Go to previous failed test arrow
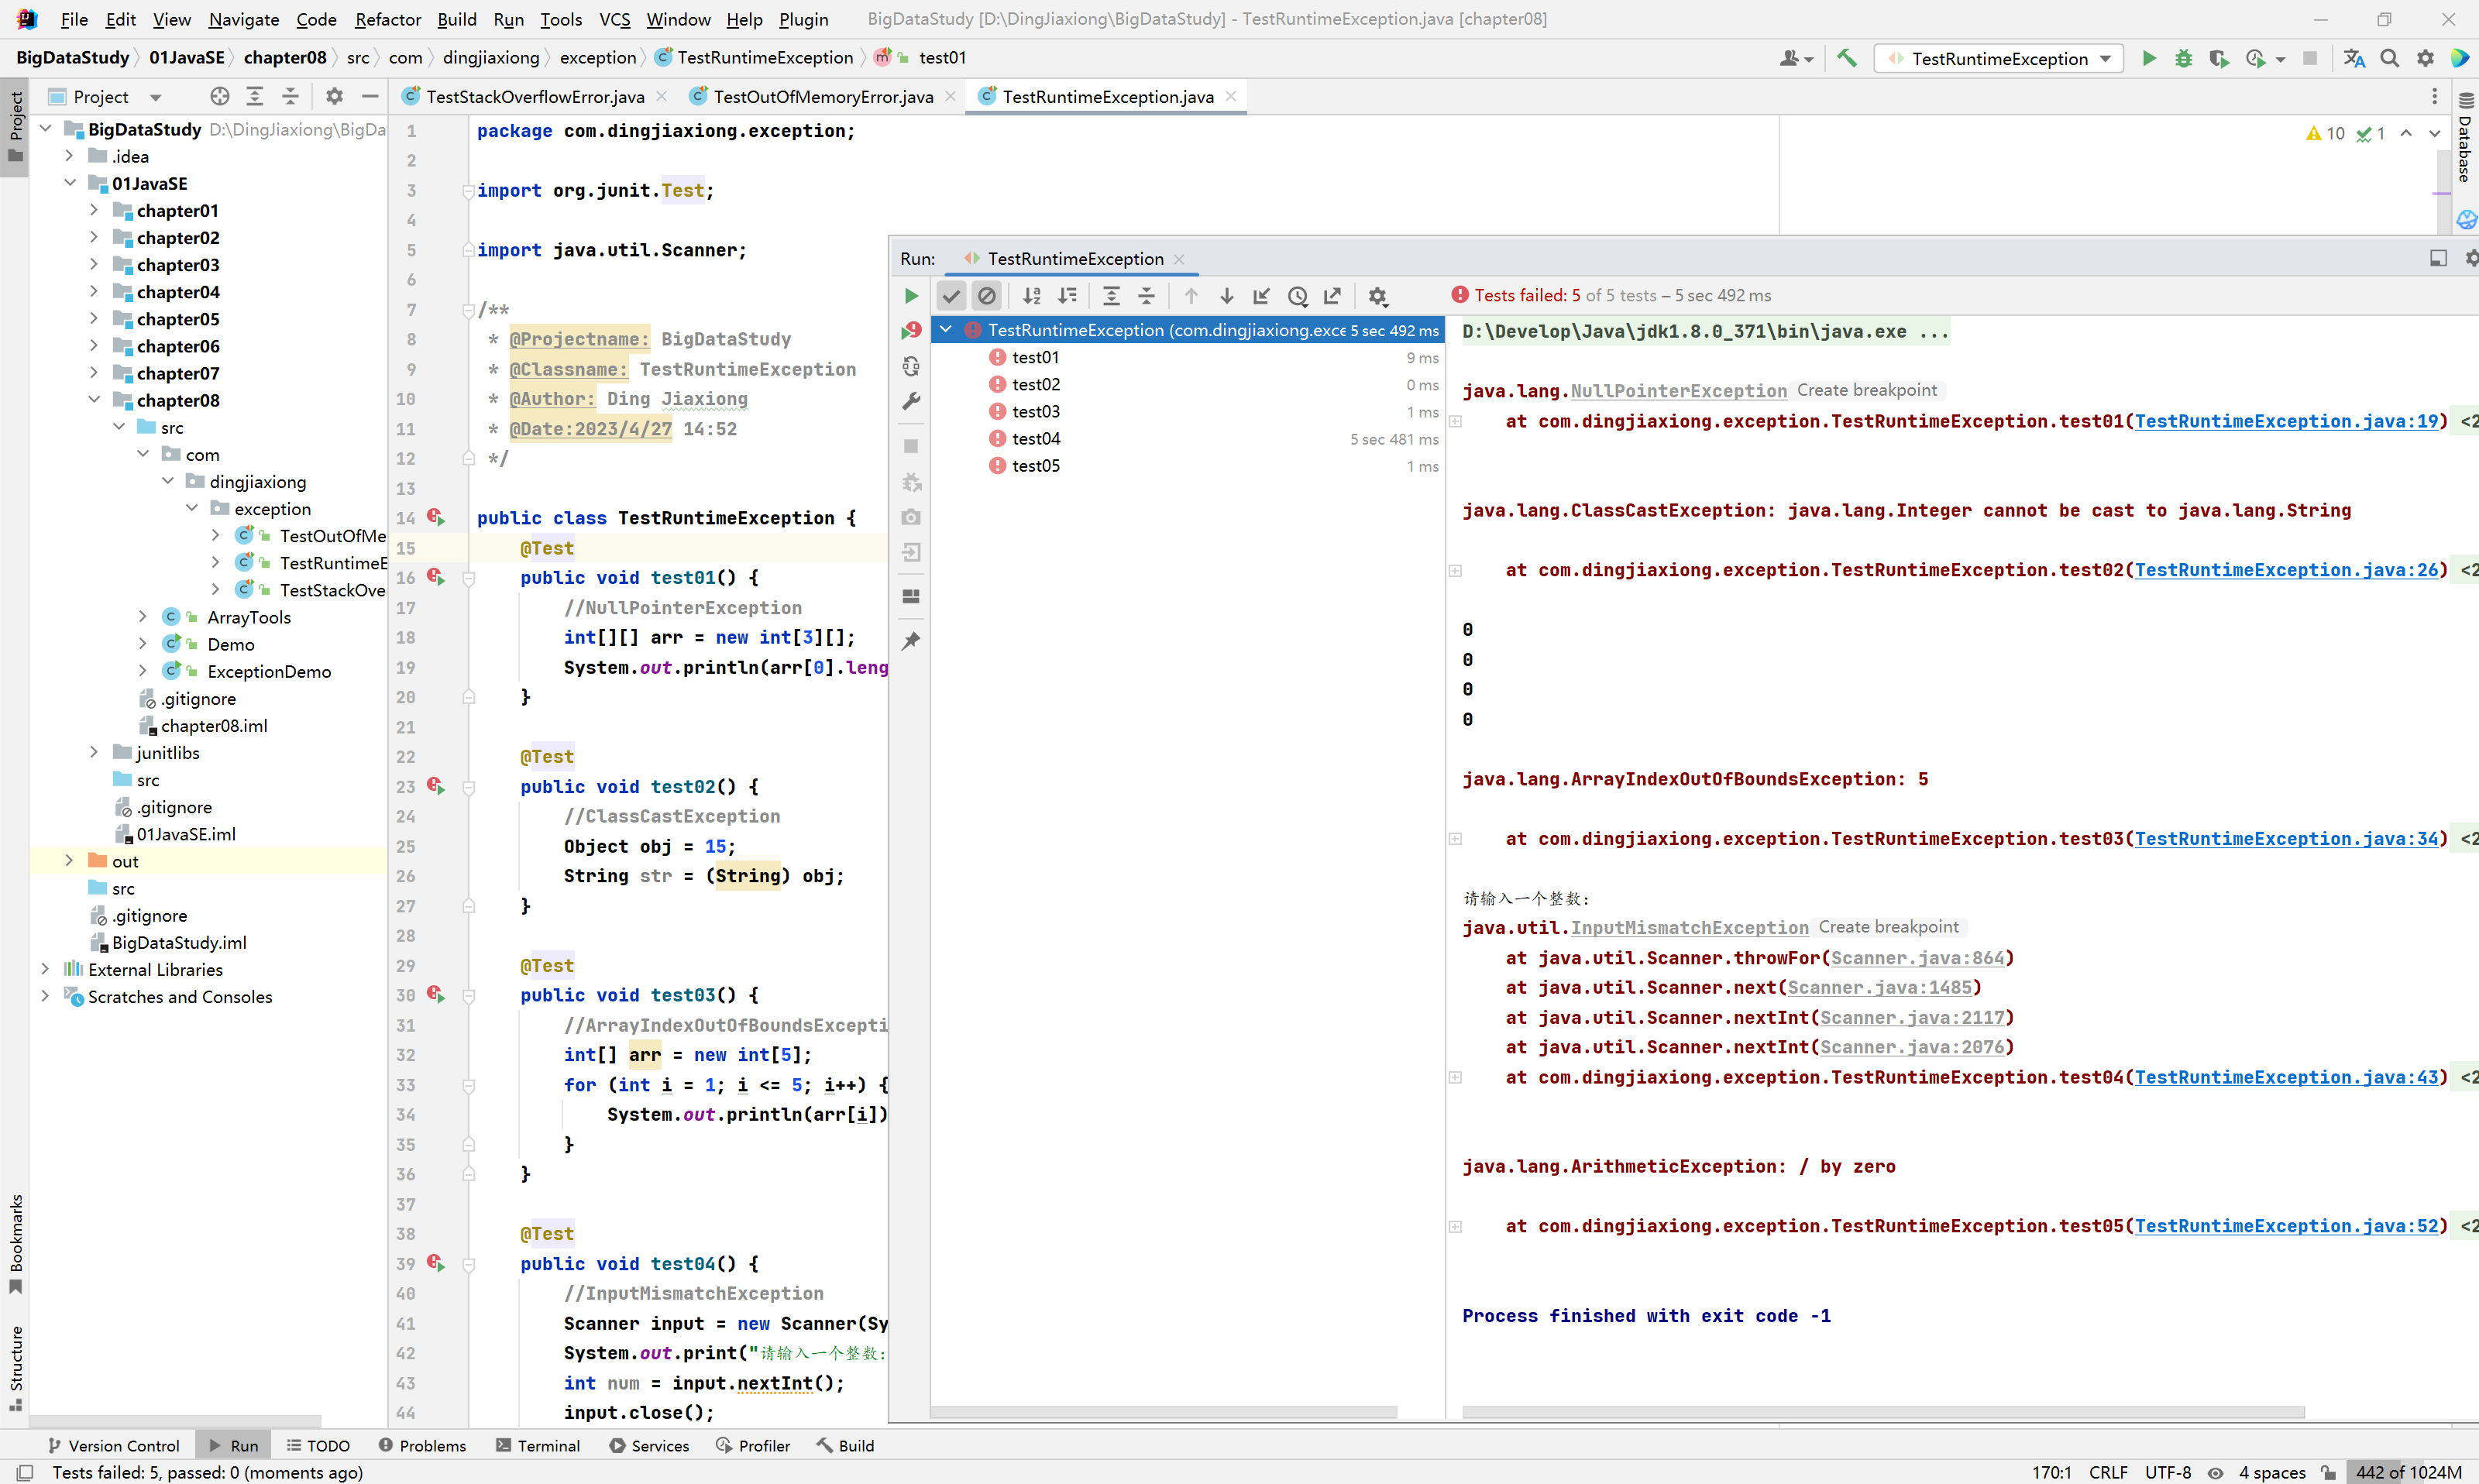Viewport: 2479px width, 1484px height. click(1191, 296)
